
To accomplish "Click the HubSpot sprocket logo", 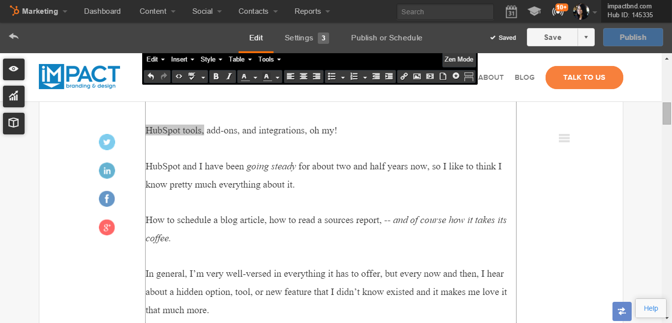I will 14,11.
